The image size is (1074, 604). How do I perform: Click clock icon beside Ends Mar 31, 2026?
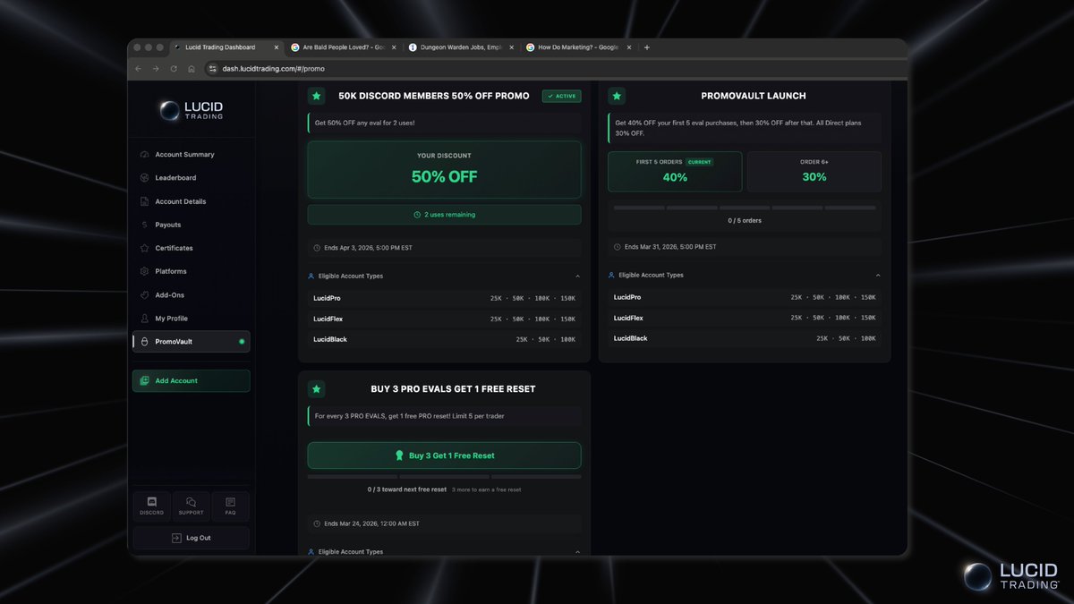pos(618,247)
